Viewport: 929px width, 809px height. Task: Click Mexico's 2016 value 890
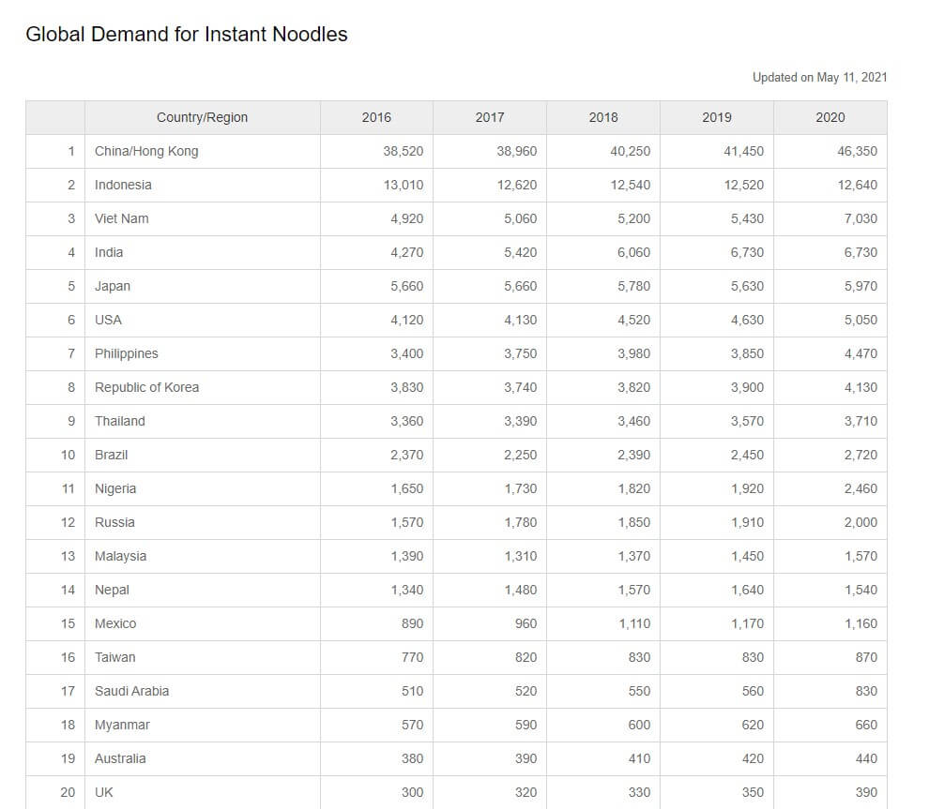[x=412, y=623]
